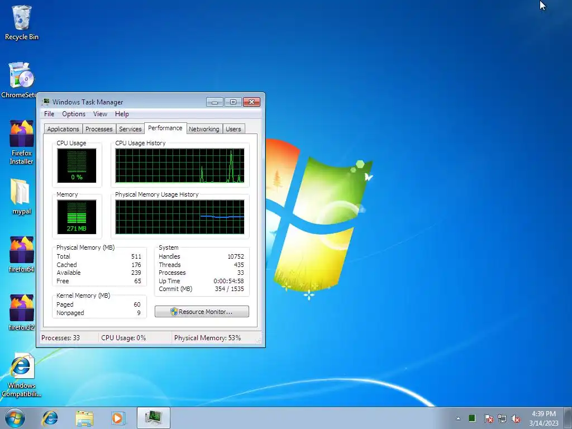Screen dimensions: 572x429
Task: Open the Action Center flag icon
Action: pos(488,418)
